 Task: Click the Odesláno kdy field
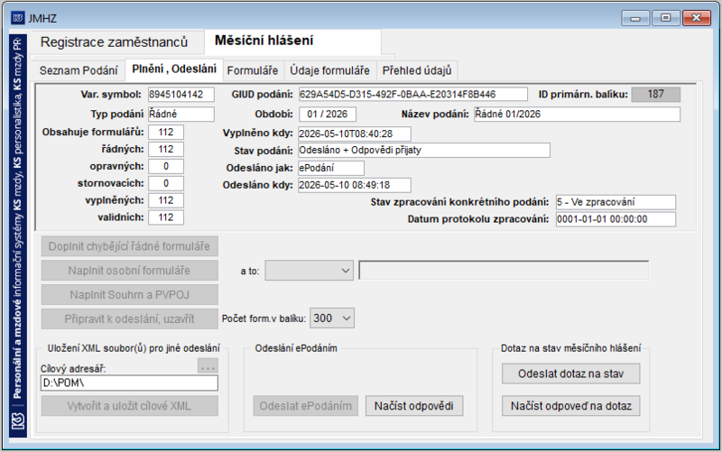[355, 185]
